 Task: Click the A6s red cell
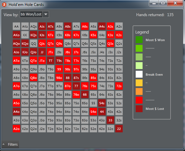point(85,26)
